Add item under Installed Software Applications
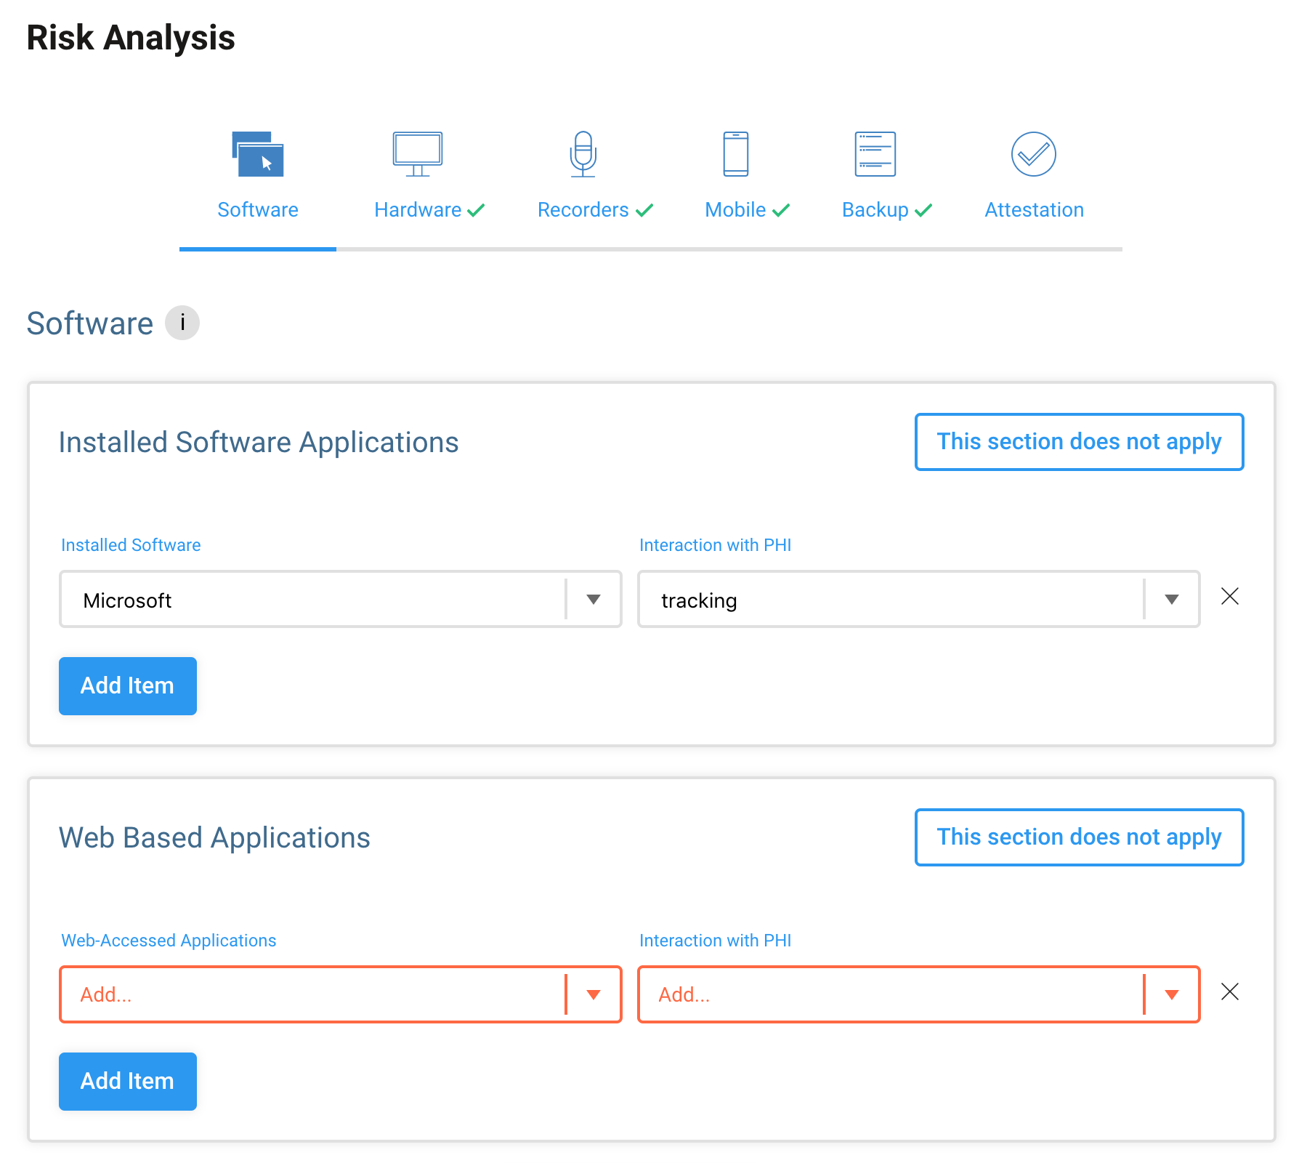The width and height of the screenshot is (1299, 1163). [128, 686]
